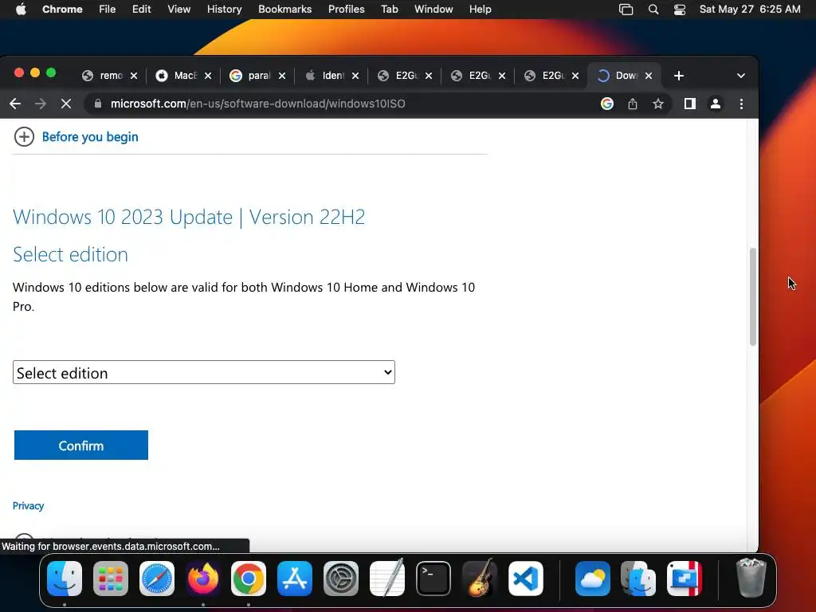Open the Profiles menu
This screenshot has width=816, height=612.
[x=346, y=10]
